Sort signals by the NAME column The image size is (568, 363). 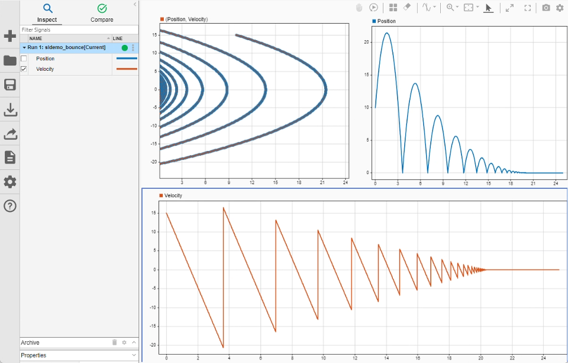point(35,38)
